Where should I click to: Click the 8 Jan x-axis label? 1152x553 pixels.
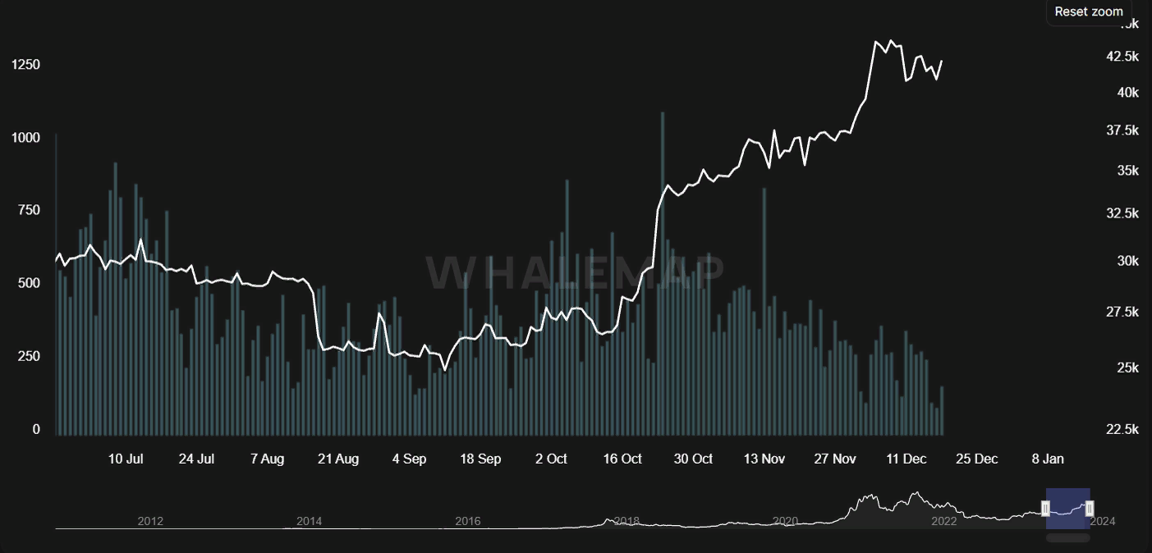[x=1048, y=459]
